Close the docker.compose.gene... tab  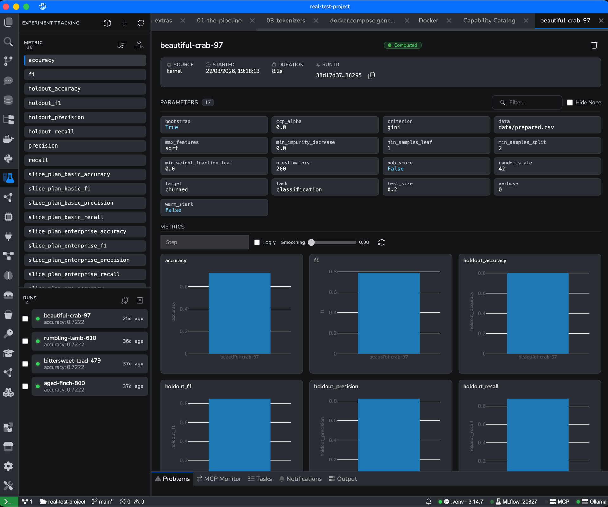407,21
